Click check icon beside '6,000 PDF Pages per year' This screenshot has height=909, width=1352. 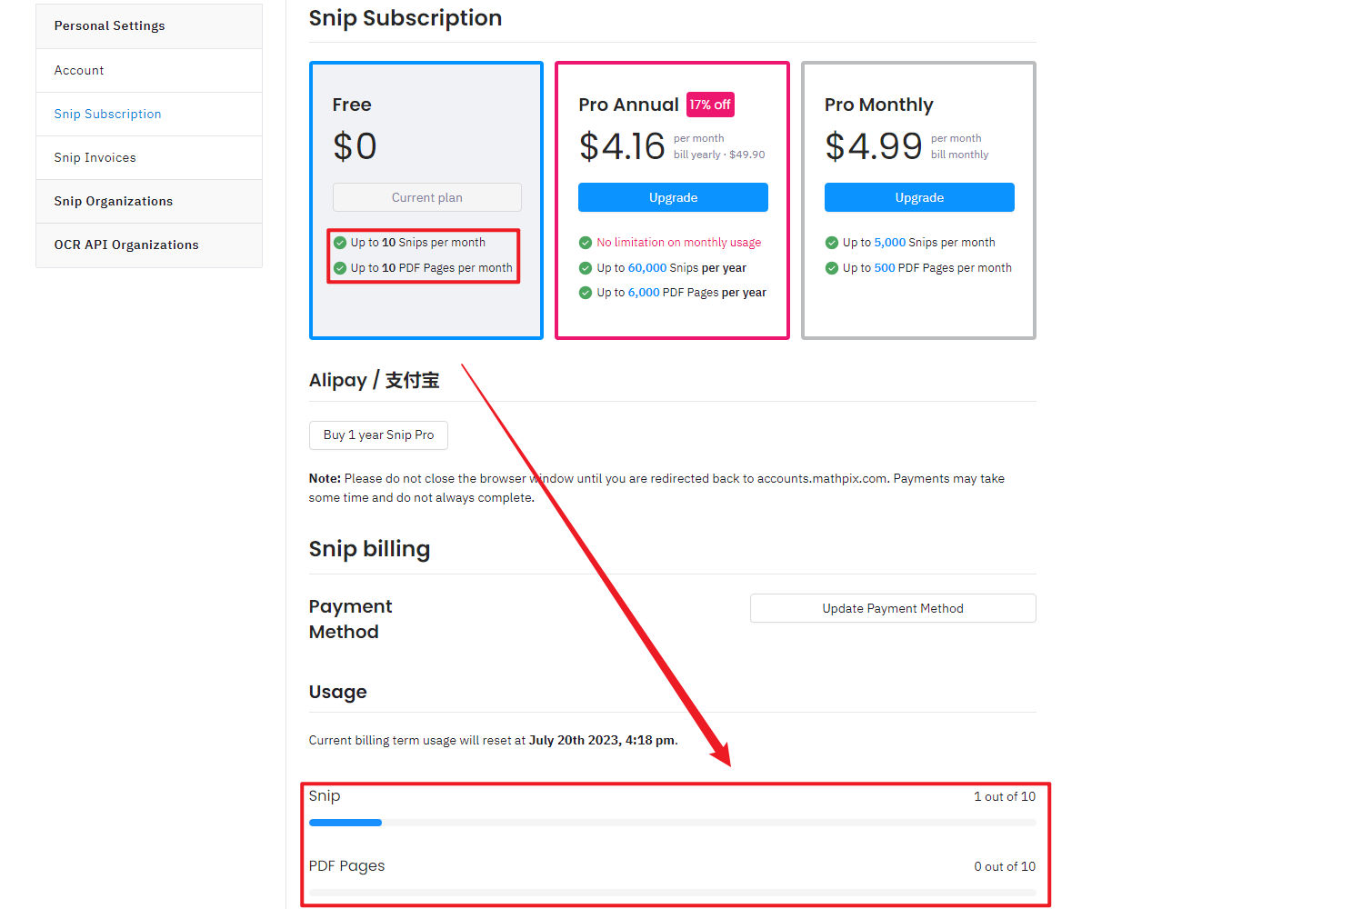point(586,293)
